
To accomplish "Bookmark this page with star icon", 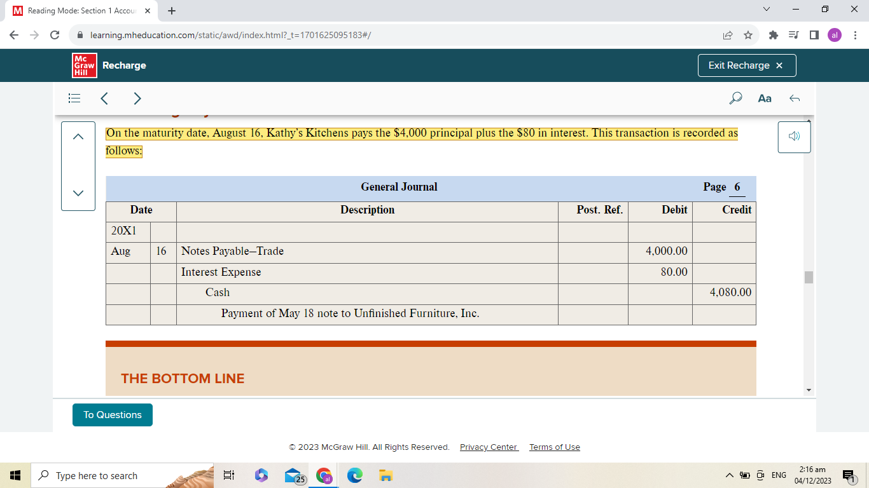I will (748, 35).
